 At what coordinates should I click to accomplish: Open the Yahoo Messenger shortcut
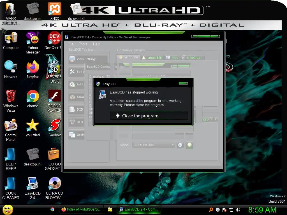click(33, 43)
